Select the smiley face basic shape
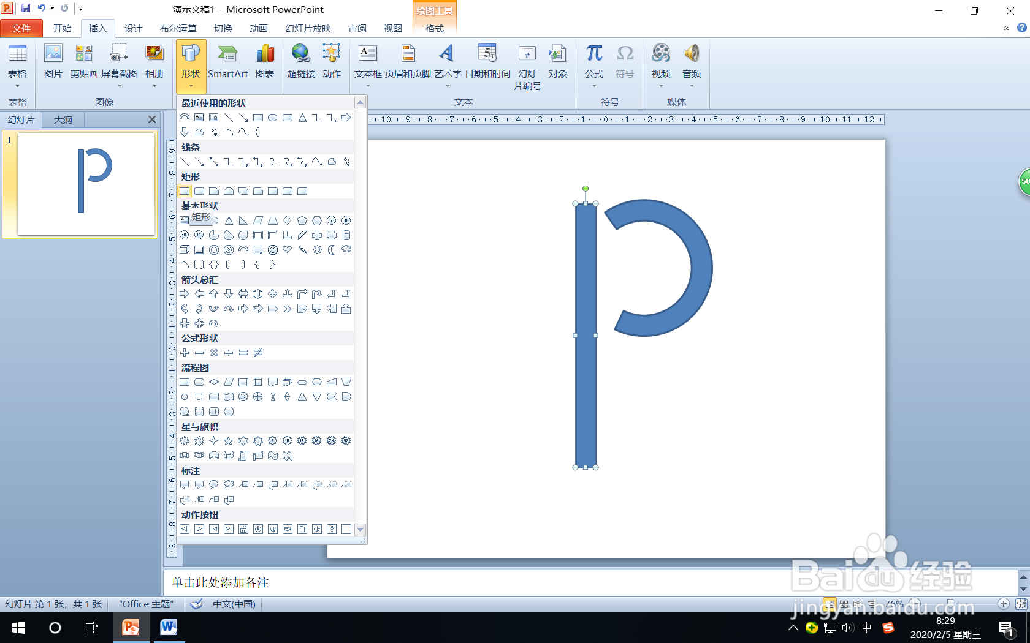Image resolution: width=1030 pixels, height=643 pixels. pos(273,249)
